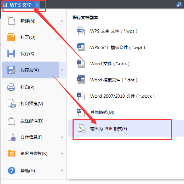
Task: Expand the 另存为(A) submenu arrow
Action: pos(62,70)
